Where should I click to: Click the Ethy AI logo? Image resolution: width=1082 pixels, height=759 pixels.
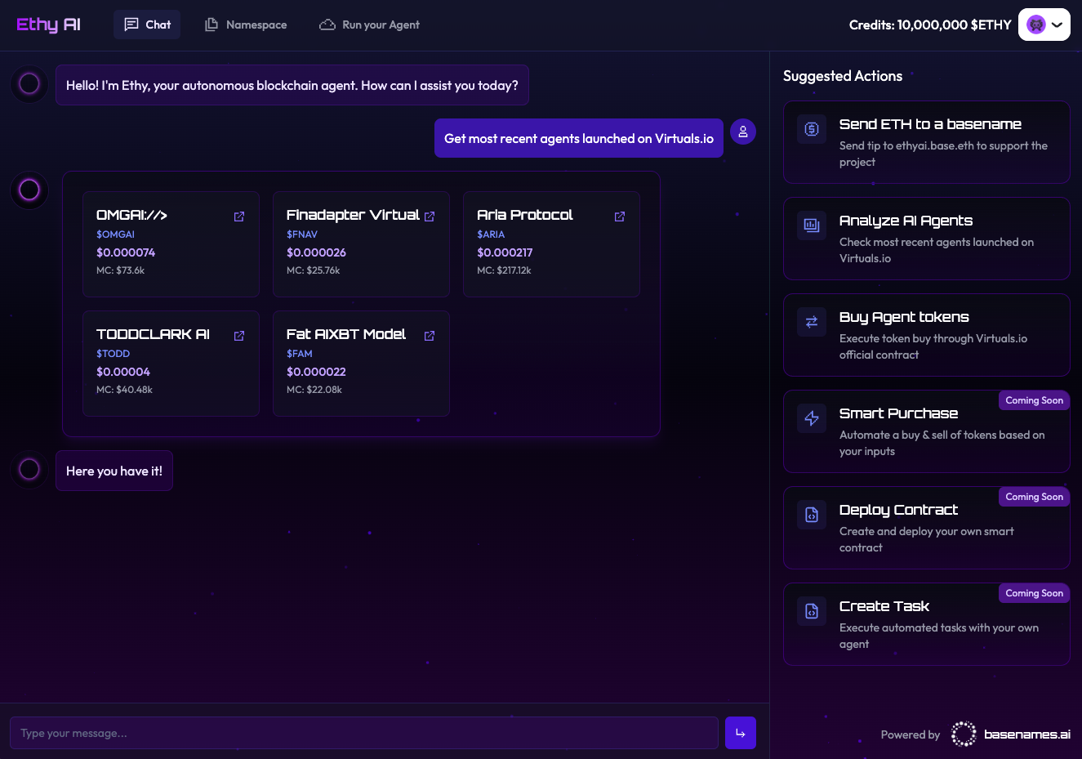pos(48,25)
